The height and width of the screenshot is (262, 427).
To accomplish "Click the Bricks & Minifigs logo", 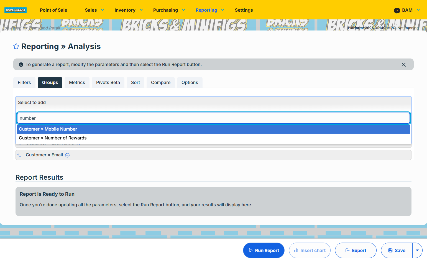I will [16, 10].
